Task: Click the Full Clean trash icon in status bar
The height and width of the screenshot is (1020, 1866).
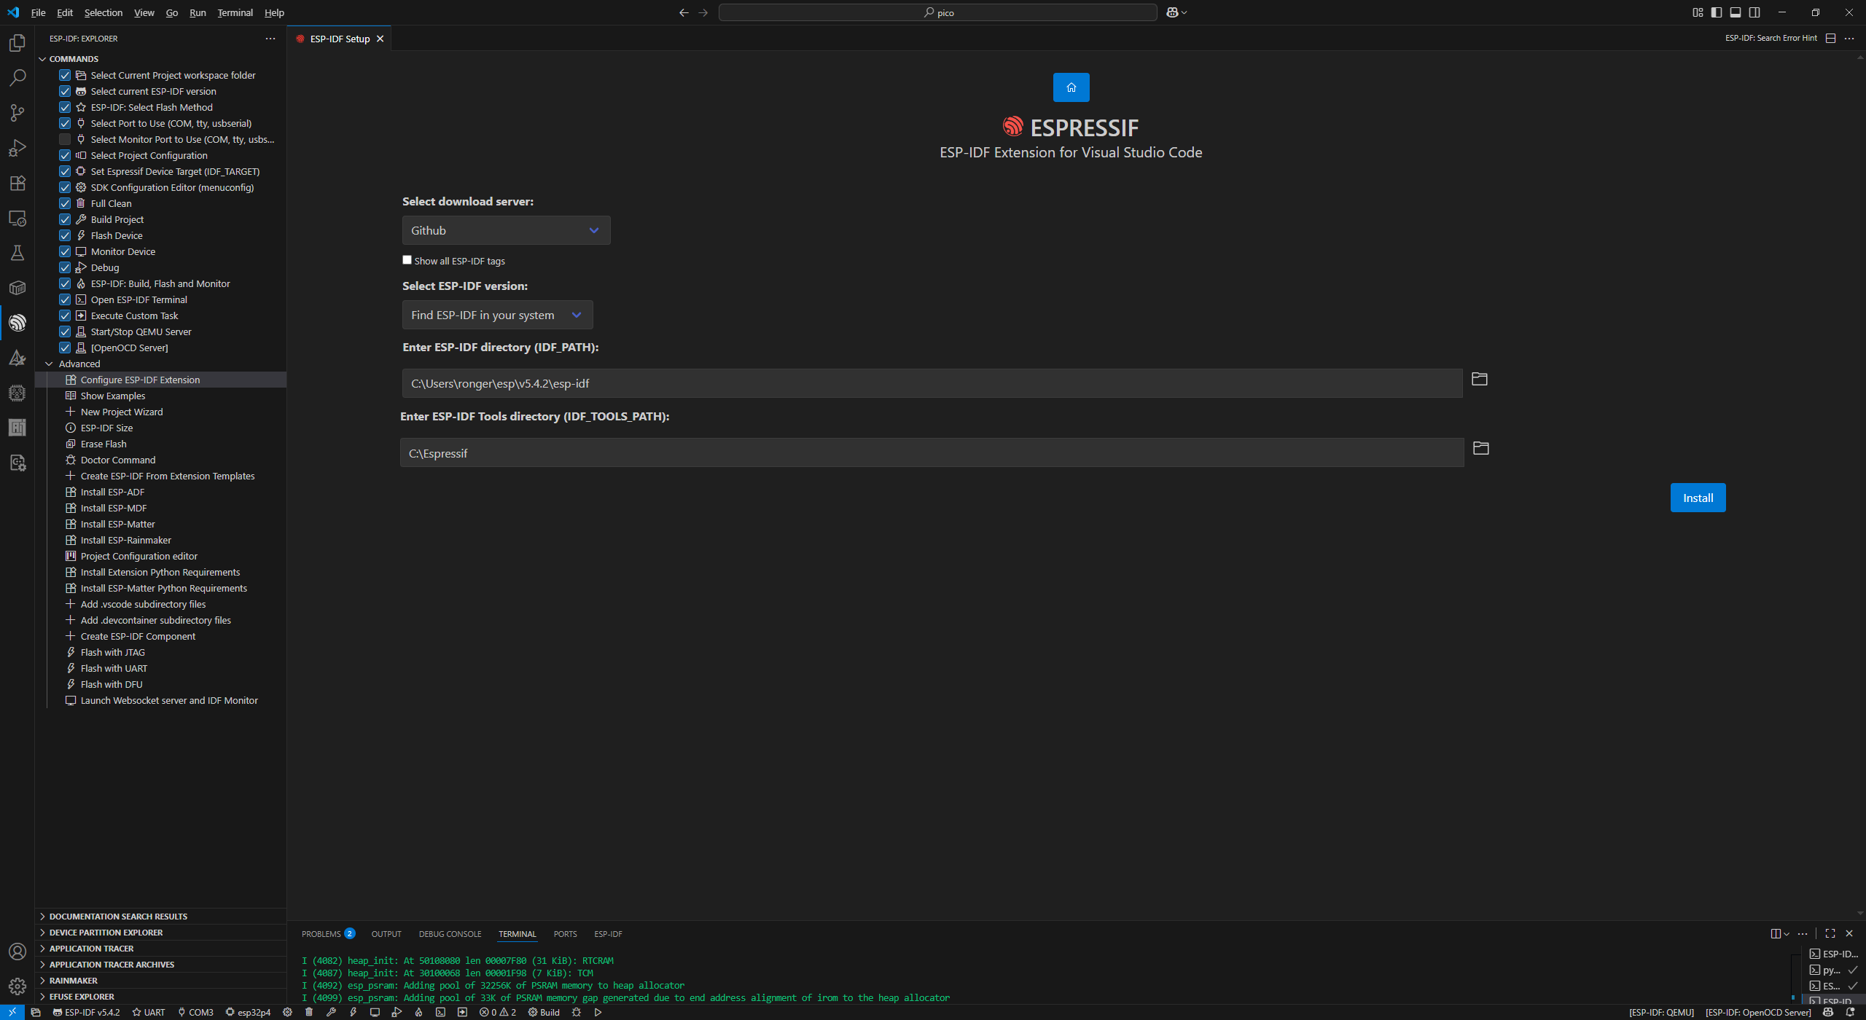Action: (309, 1012)
